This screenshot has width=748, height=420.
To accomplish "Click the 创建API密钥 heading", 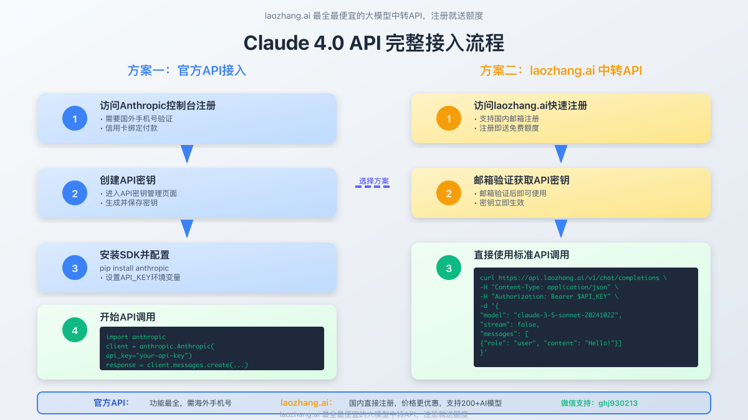I will coord(128,180).
